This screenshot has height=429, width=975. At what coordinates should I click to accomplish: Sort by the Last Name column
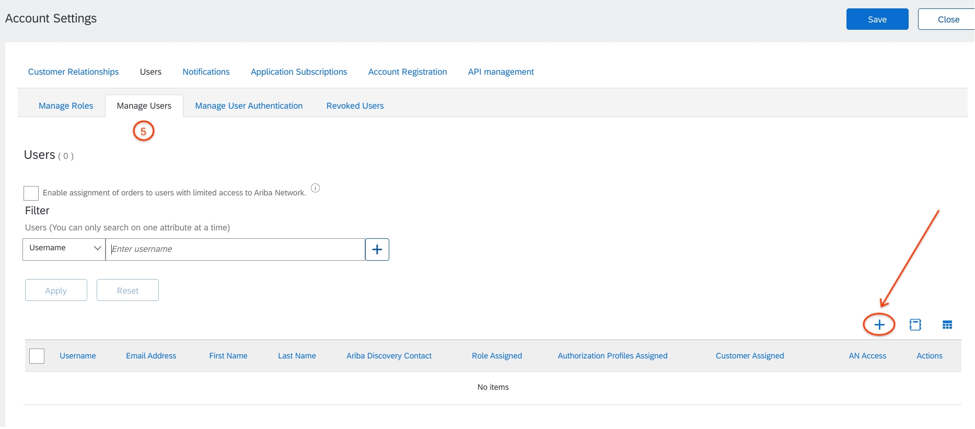[297, 356]
